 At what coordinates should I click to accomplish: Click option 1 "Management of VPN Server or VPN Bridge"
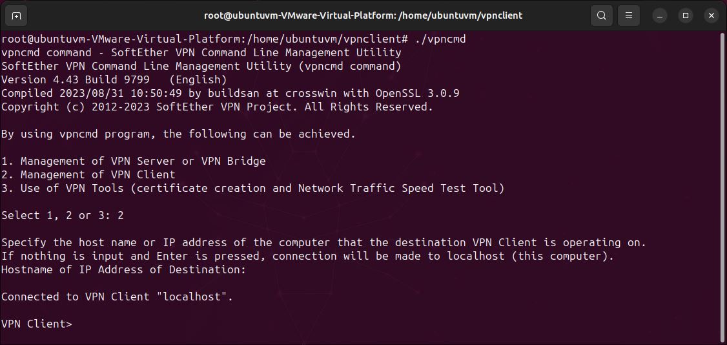click(133, 162)
